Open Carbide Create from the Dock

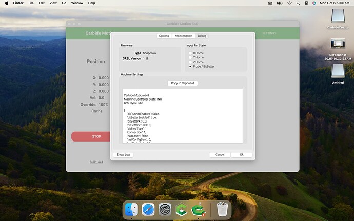[182, 210]
